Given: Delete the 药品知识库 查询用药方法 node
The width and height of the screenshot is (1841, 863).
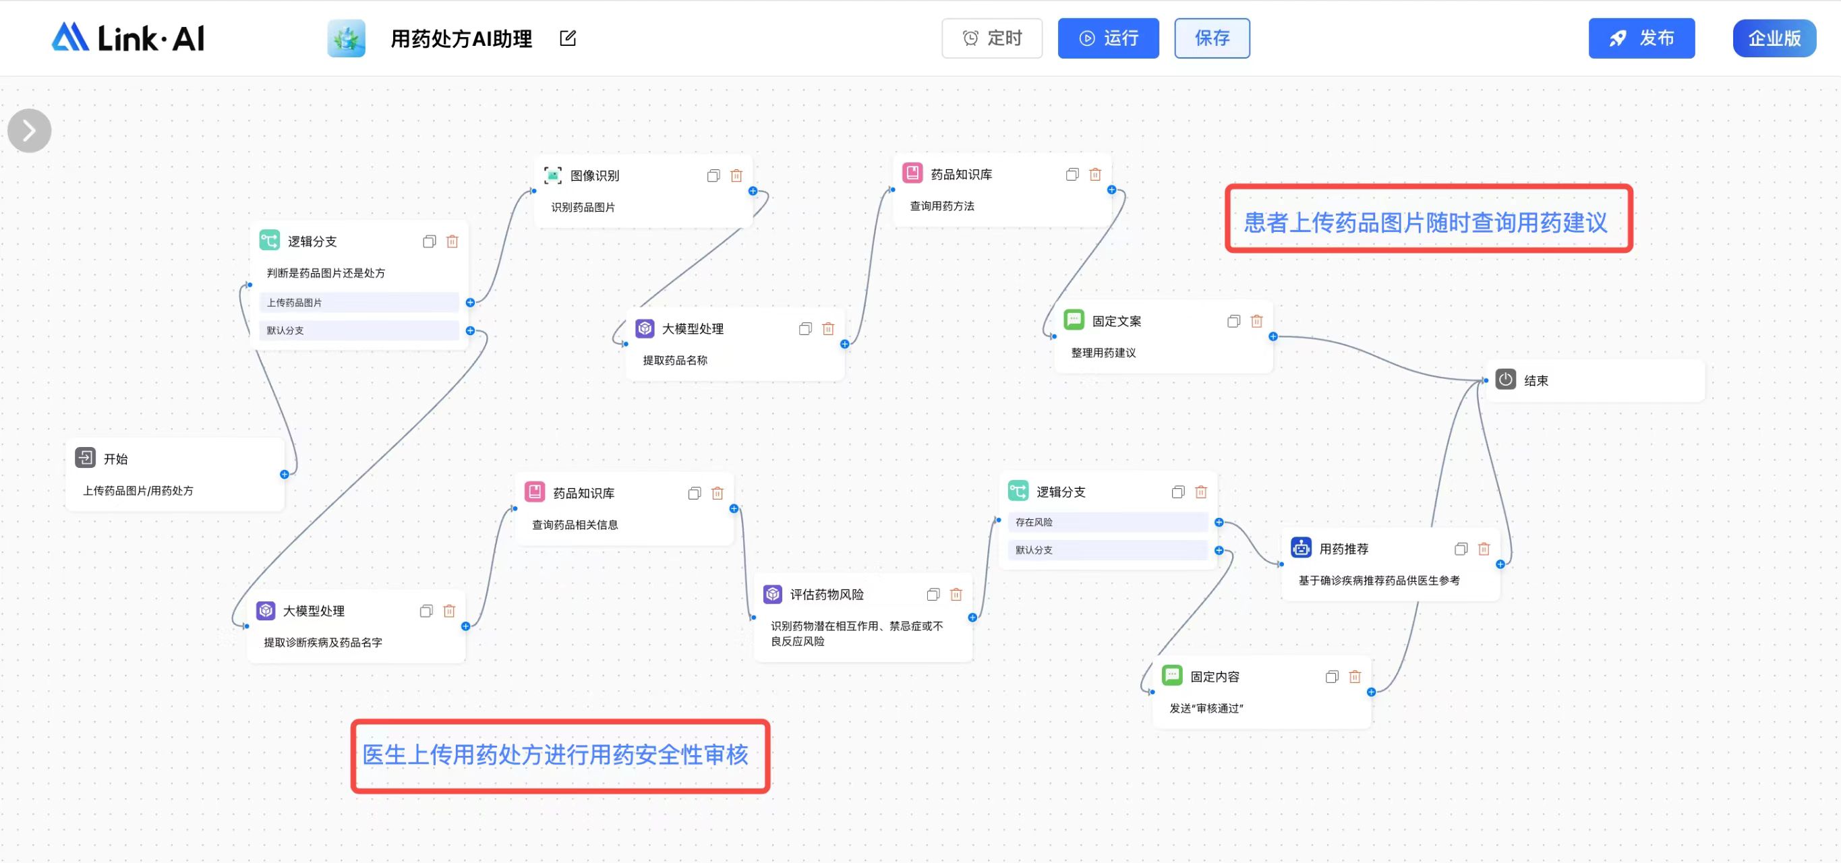Looking at the screenshot, I should (x=1095, y=175).
